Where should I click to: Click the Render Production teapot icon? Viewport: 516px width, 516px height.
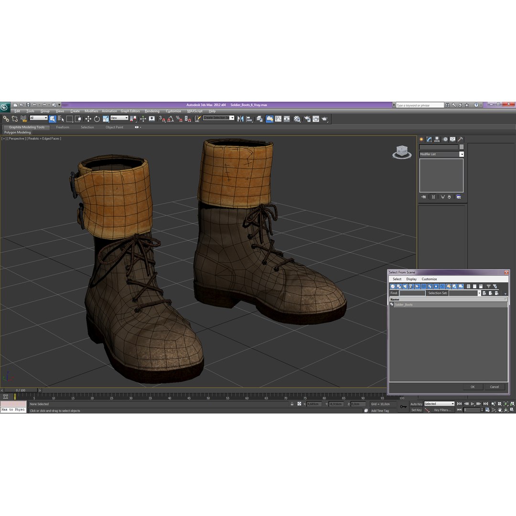coord(324,119)
